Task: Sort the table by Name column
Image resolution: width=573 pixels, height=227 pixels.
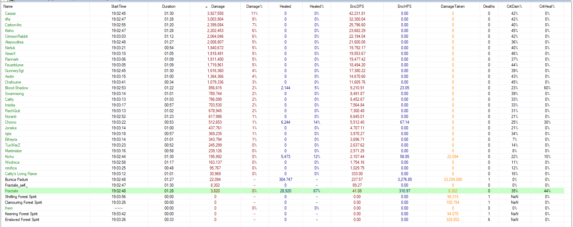Action: point(8,6)
